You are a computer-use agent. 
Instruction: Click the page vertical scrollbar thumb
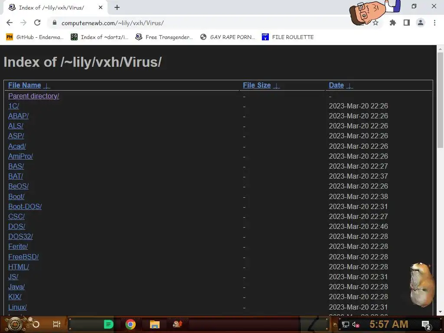point(441,100)
